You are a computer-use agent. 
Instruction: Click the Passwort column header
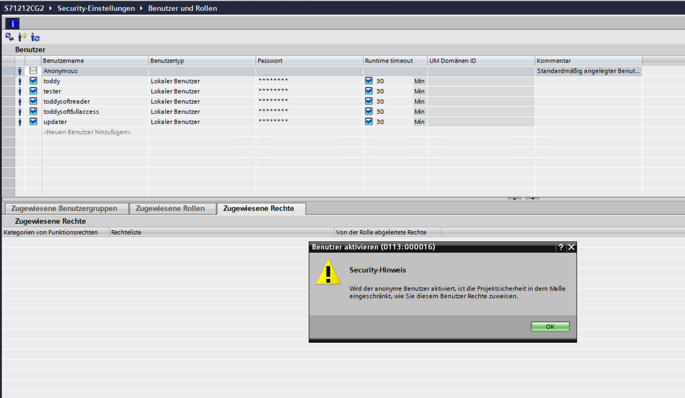tap(309, 61)
